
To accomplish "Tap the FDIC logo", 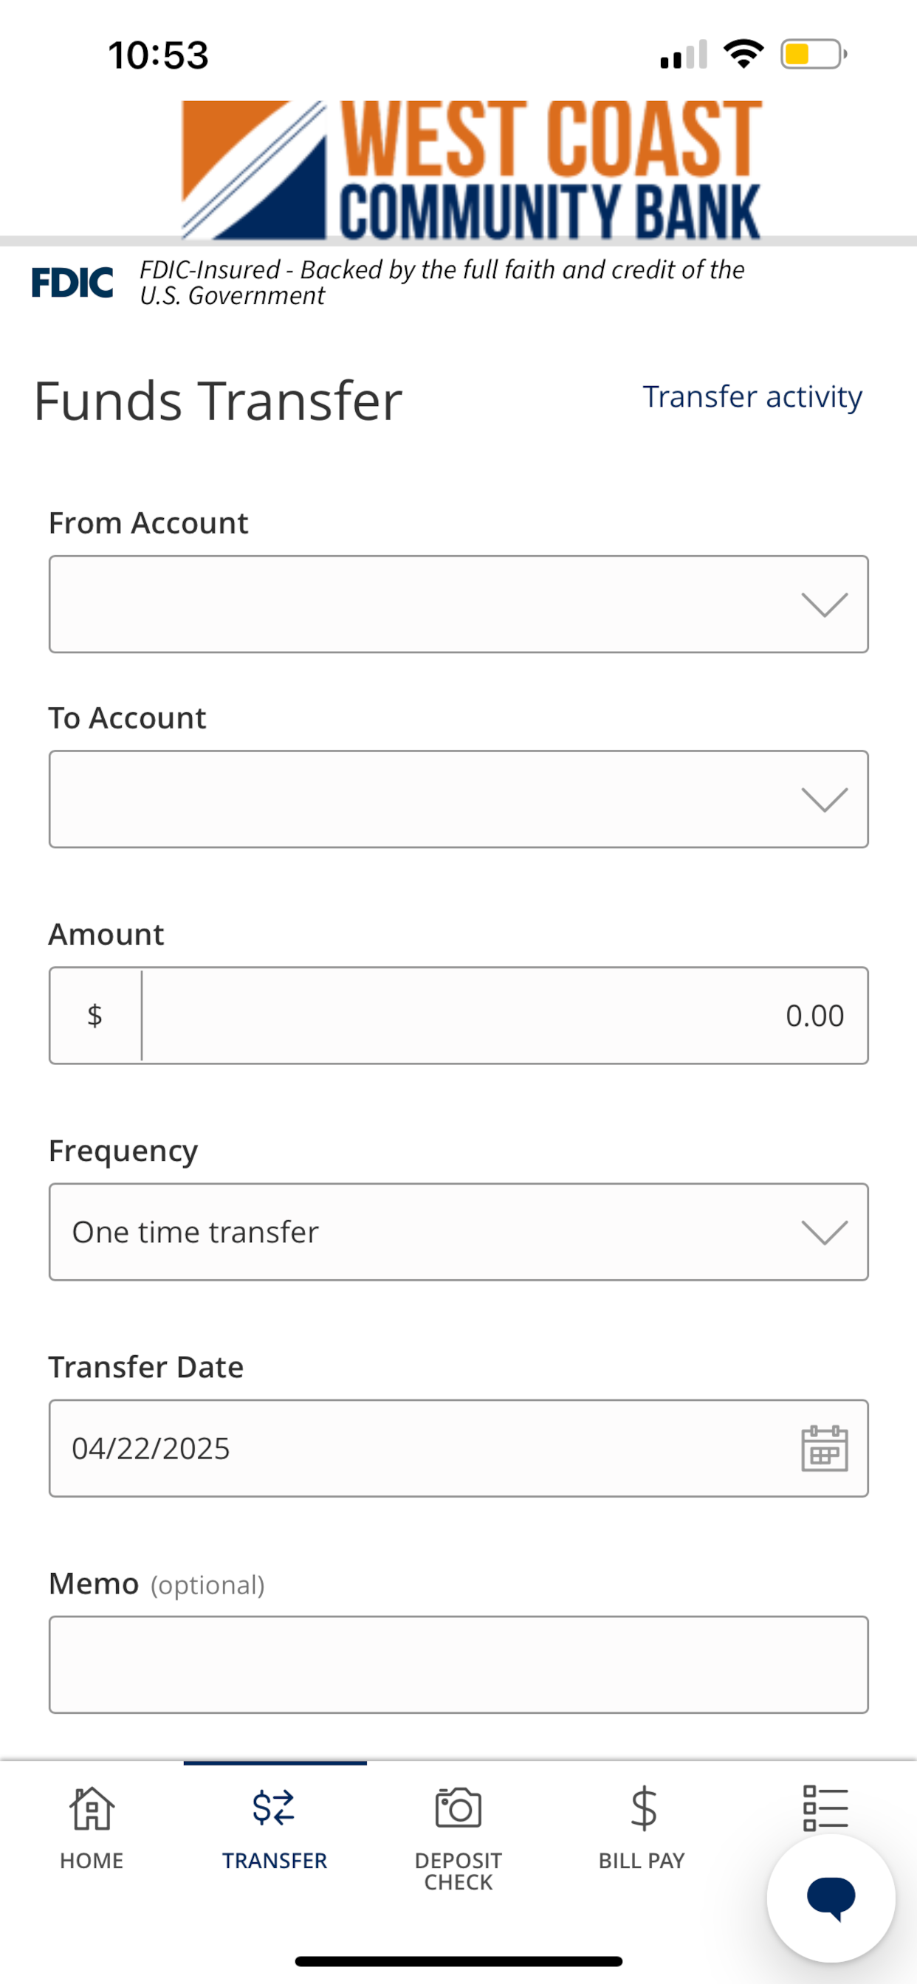I will pos(72,282).
